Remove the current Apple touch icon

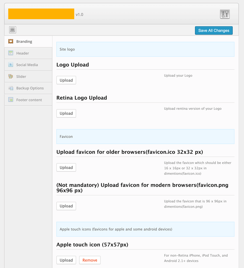tap(90, 260)
